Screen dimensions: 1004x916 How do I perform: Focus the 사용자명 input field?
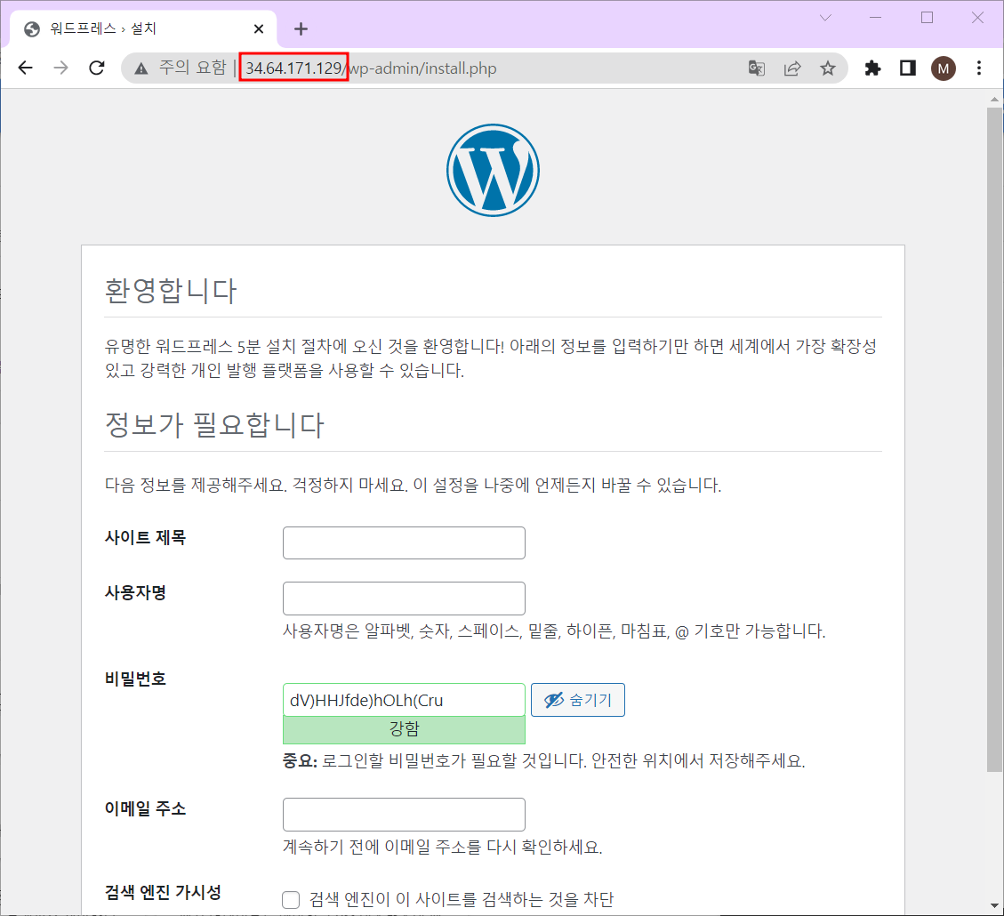tap(404, 598)
